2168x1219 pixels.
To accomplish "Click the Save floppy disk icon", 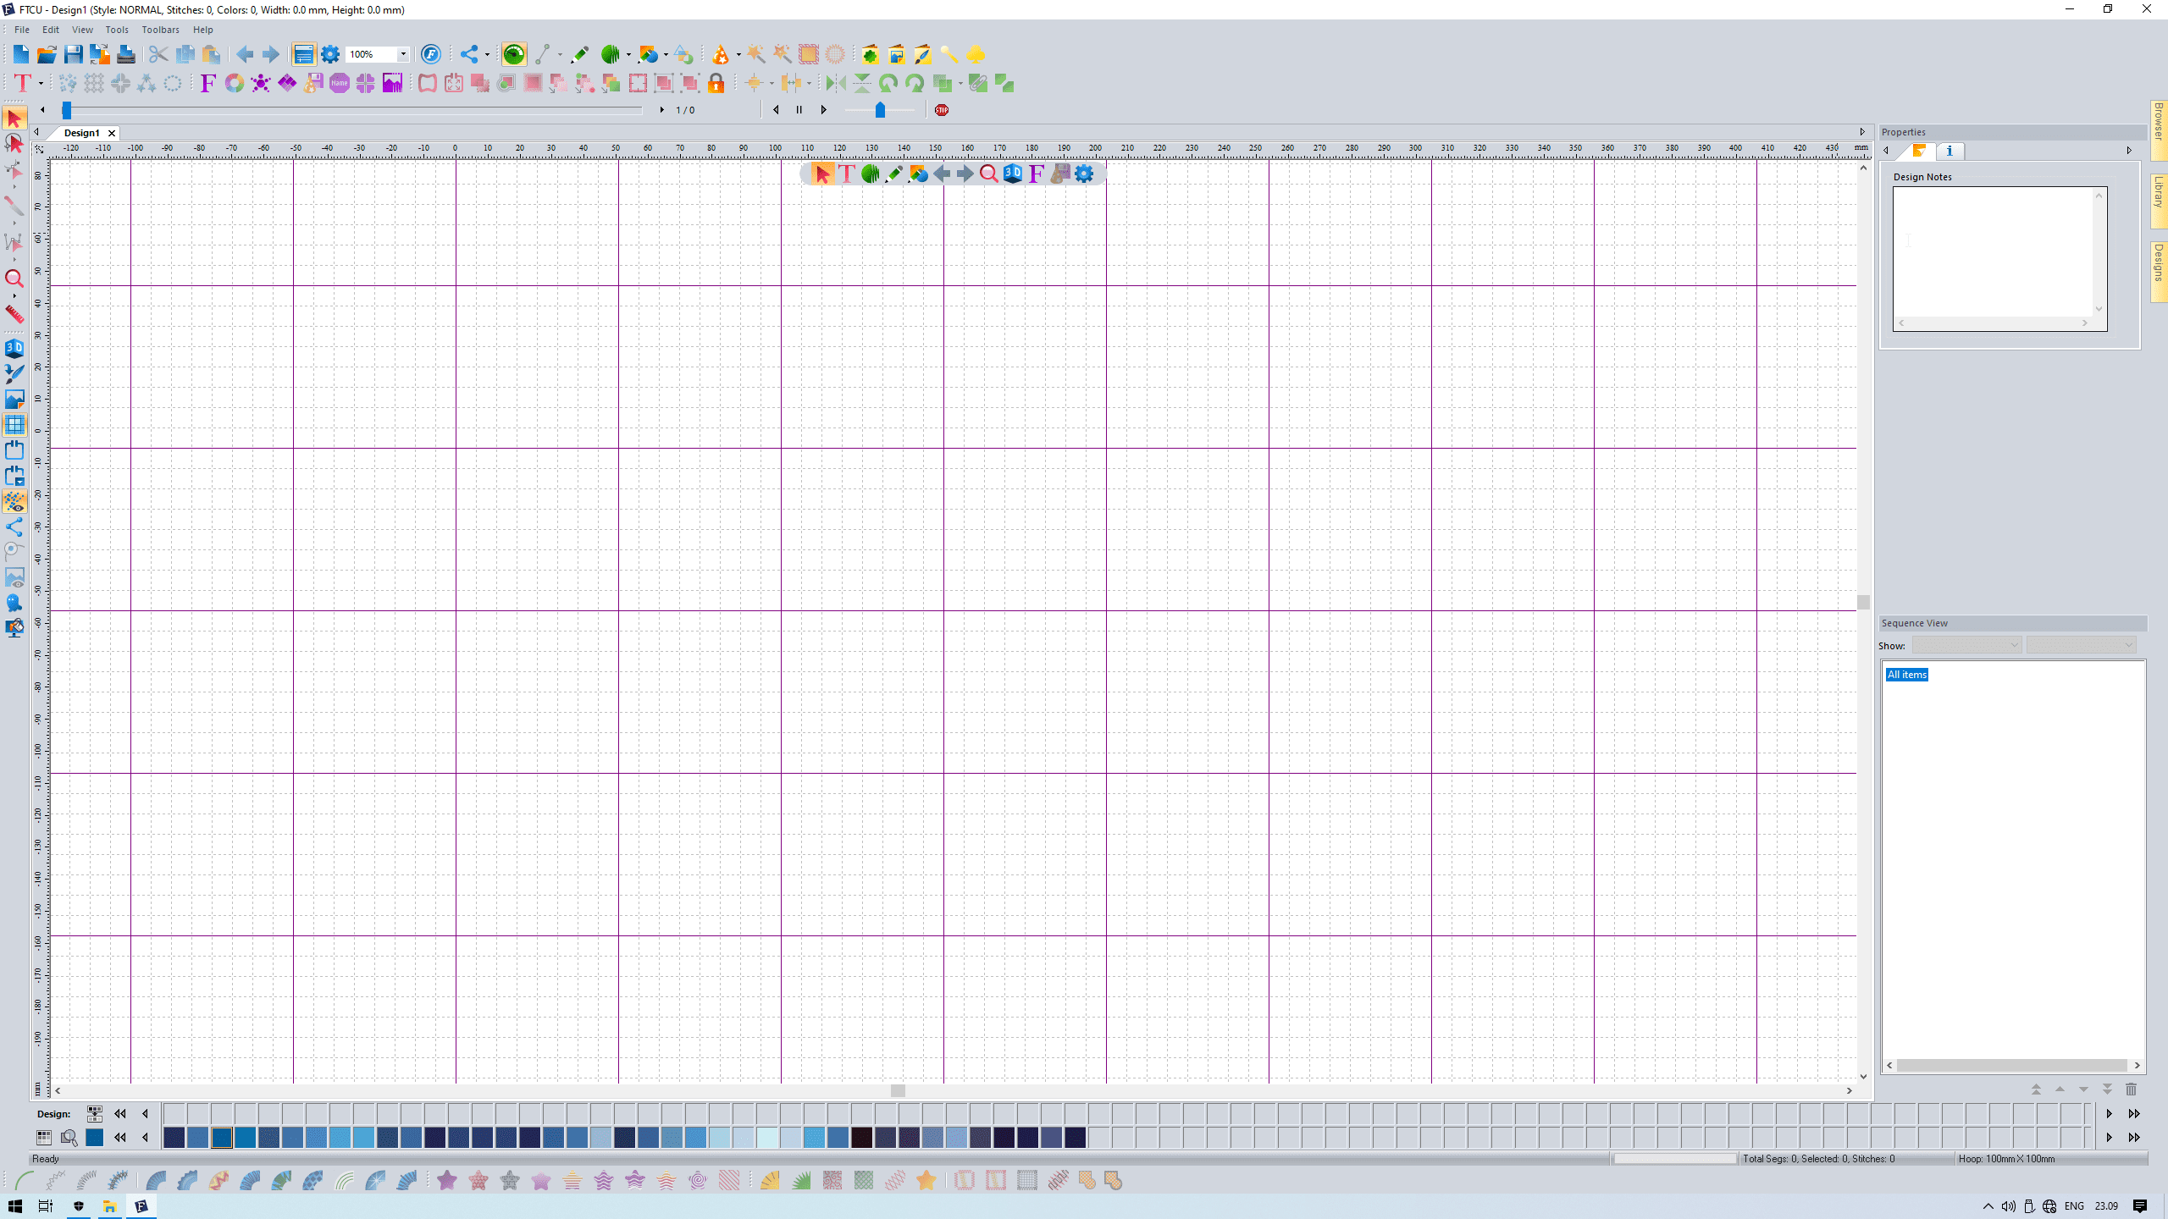I will 74,55.
